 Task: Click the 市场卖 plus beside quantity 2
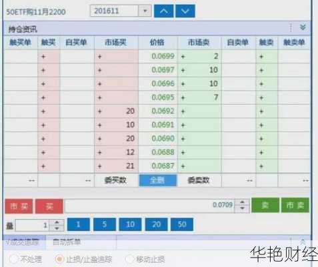pyautogui.click(x=183, y=57)
